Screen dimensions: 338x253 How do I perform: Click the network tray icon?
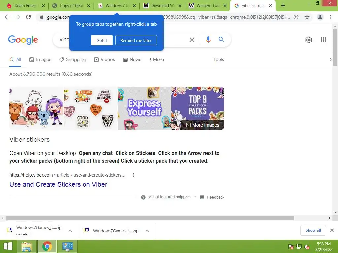299,247
